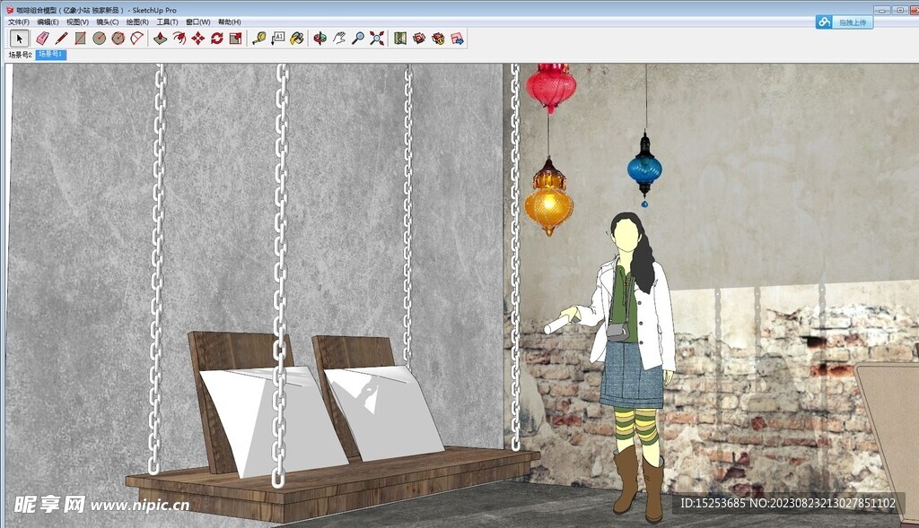The image size is (919, 528).
Task: Activate the Rotate tool
Action: point(217,39)
